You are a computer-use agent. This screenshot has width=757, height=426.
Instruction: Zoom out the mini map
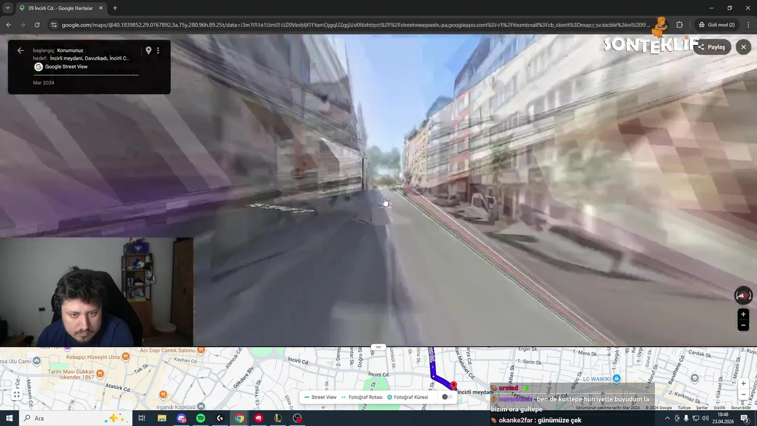click(x=744, y=394)
